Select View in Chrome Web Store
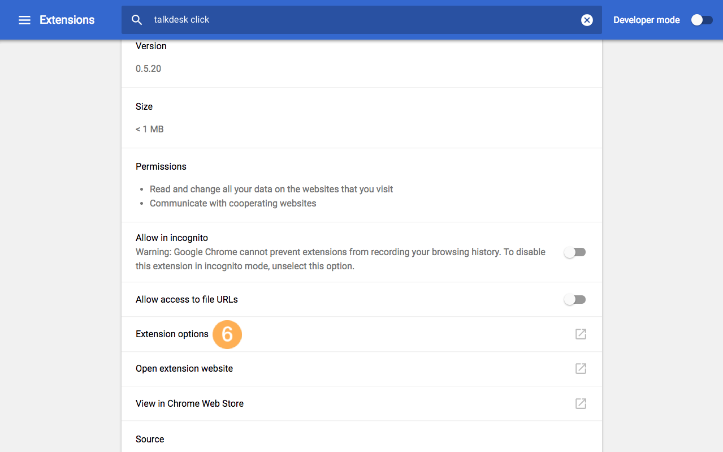723x452 pixels. (362, 403)
